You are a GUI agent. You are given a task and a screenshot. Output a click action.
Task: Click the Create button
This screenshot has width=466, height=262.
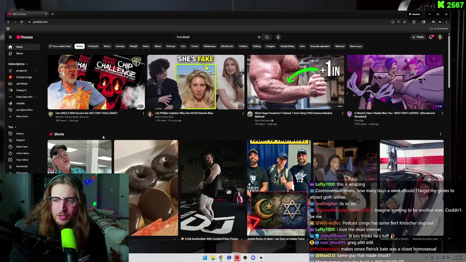pos(418,37)
